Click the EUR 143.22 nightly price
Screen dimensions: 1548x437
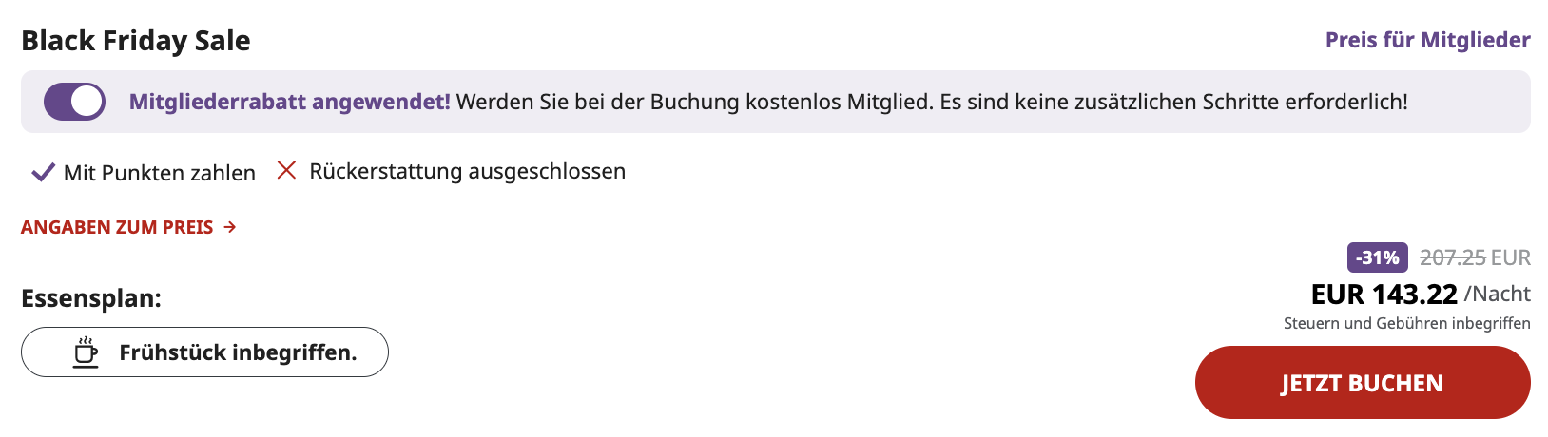(x=1384, y=294)
